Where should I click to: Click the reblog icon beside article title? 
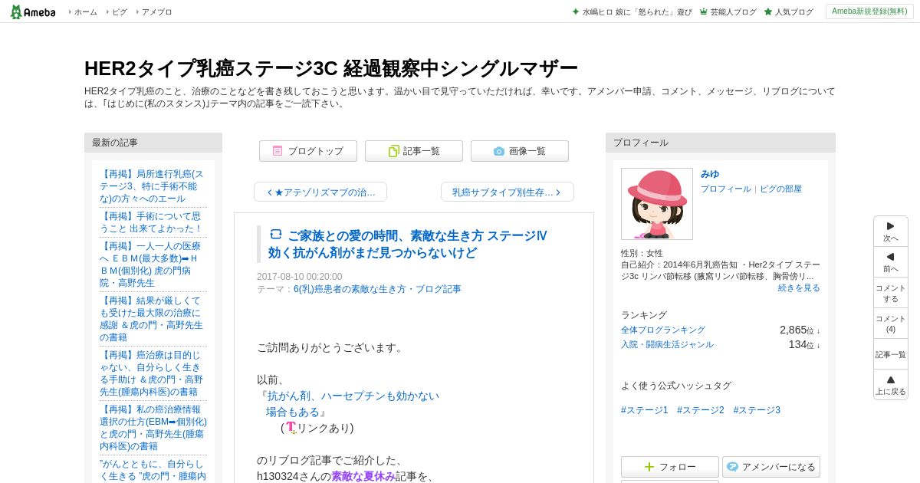point(276,235)
